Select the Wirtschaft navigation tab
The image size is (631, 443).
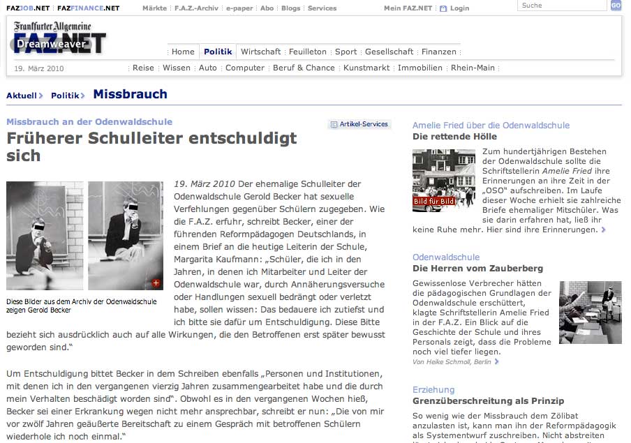[x=260, y=52]
